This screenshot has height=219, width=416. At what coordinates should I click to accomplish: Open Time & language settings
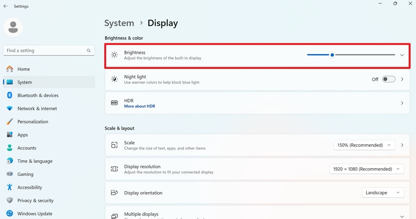click(49, 161)
